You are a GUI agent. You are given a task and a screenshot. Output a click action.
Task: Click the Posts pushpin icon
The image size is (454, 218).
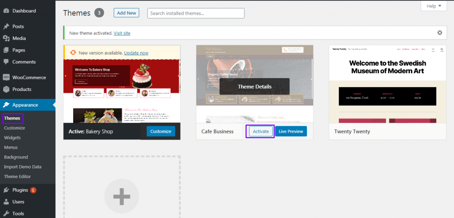pos(6,27)
